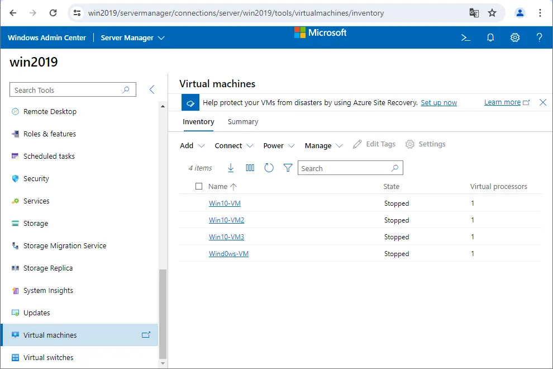Image resolution: width=553 pixels, height=369 pixels.
Task: Click the Microsoft logo
Action: [x=320, y=32]
